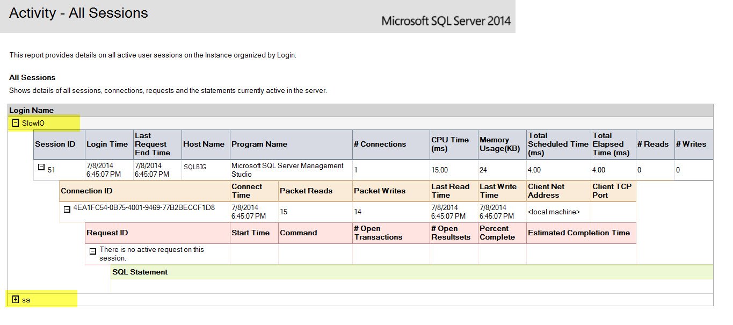Click the Session ID column header

coord(60,144)
